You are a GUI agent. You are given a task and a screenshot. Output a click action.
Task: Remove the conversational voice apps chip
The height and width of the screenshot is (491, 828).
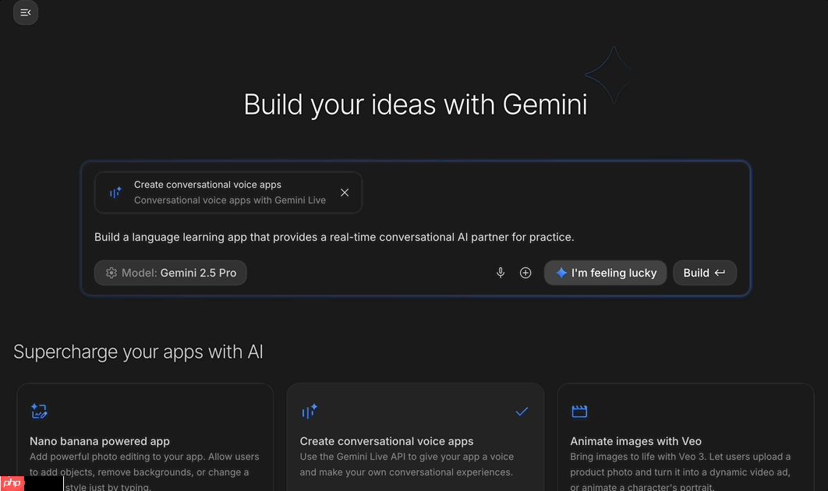pyautogui.click(x=345, y=193)
